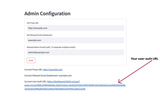The image size is (160, 102).
Task: Click the Allowed Admin Emails label text
Action: [51, 47]
